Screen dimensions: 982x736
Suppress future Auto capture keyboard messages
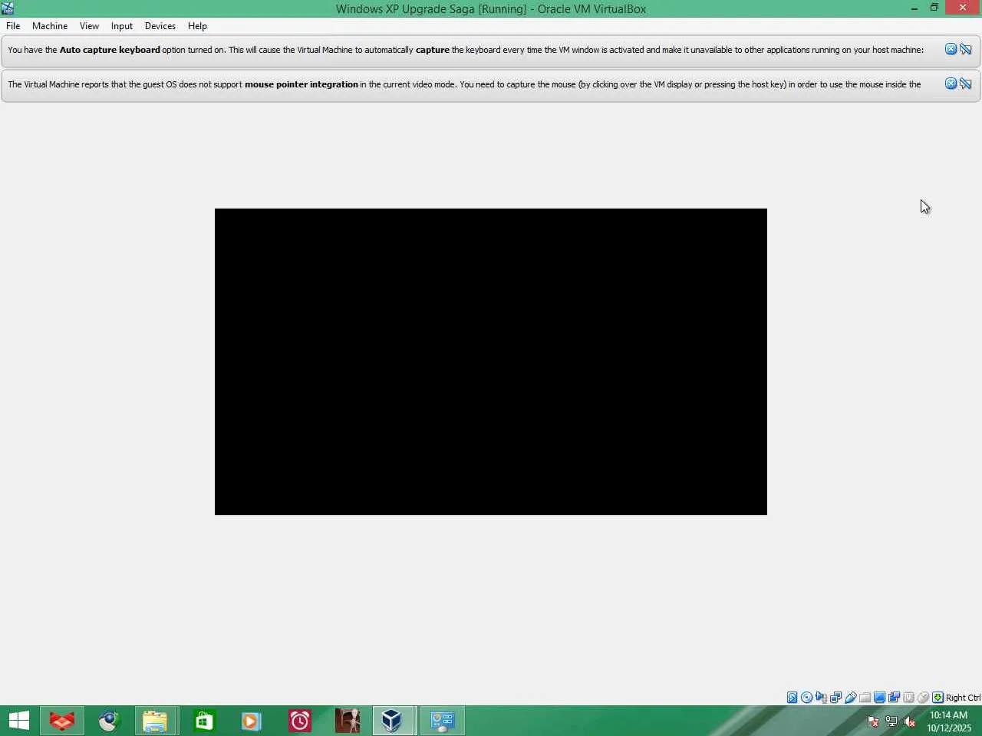coord(966,49)
